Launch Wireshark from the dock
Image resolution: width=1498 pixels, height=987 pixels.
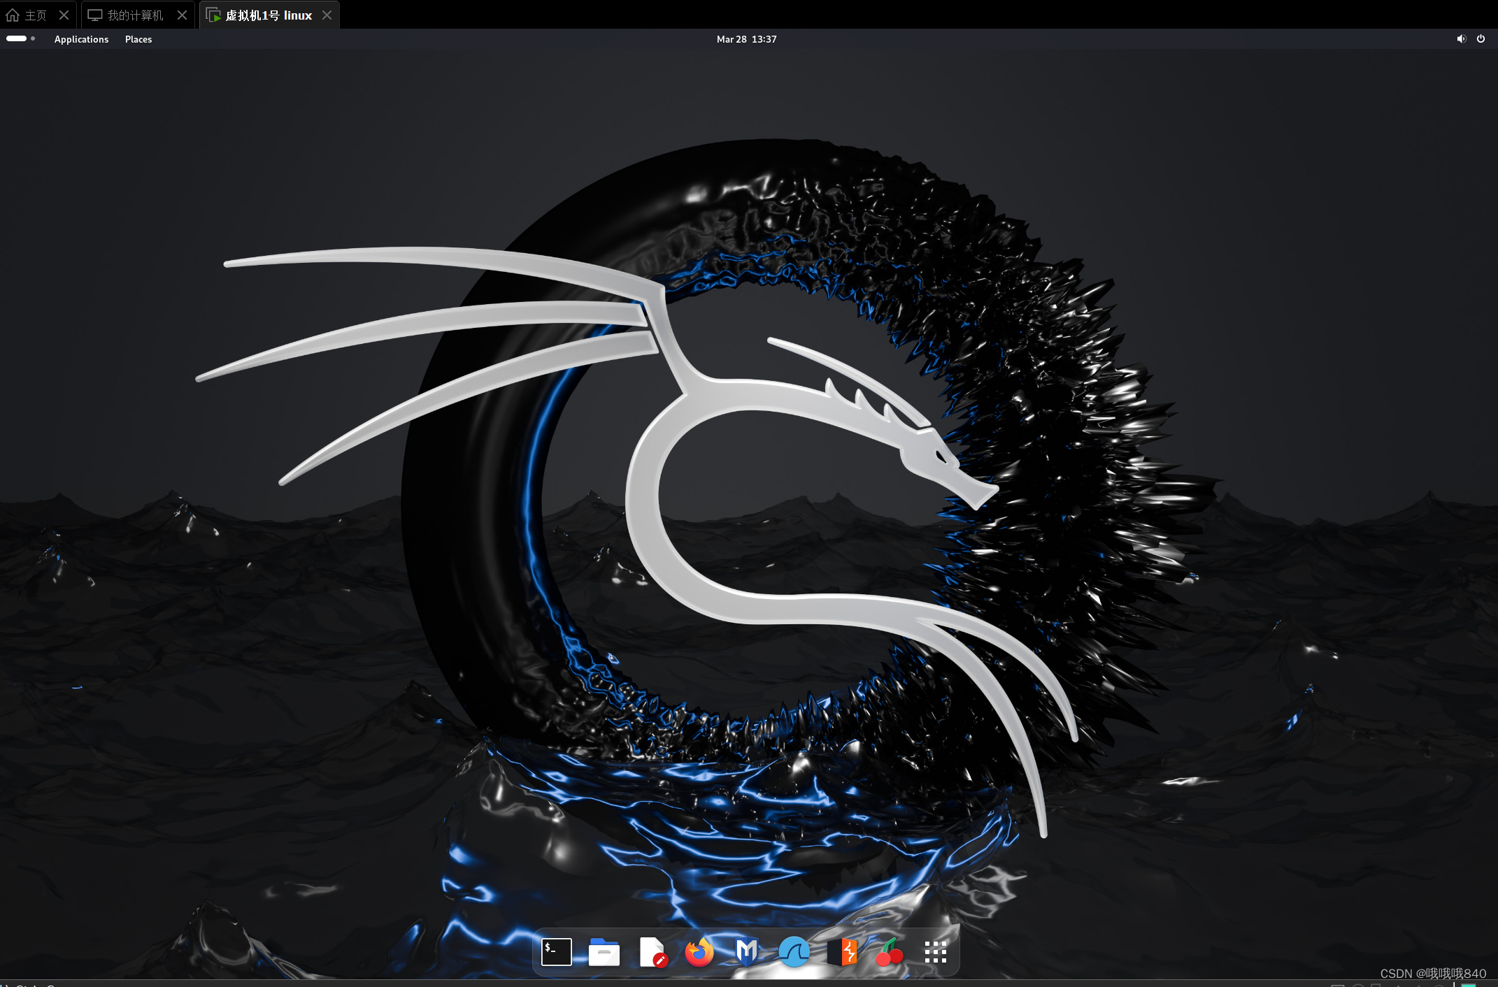pos(794,952)
